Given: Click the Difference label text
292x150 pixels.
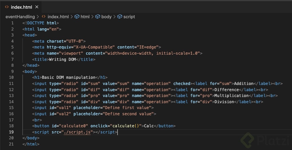Looking at the screenshot, I should coord(227,90).
